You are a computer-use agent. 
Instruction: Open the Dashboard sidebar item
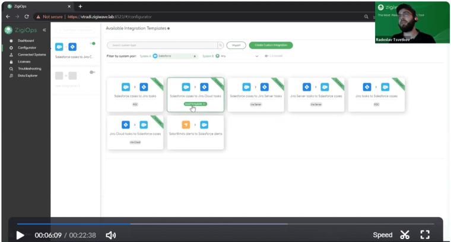tap(26, 41)
